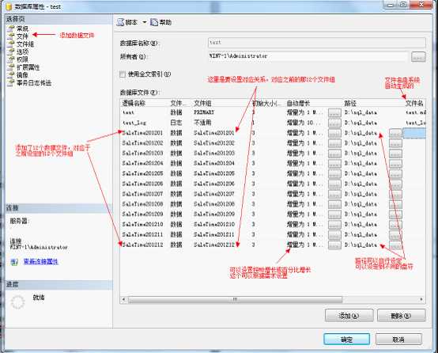Select logical name SaleTime201202

[142, 143]
